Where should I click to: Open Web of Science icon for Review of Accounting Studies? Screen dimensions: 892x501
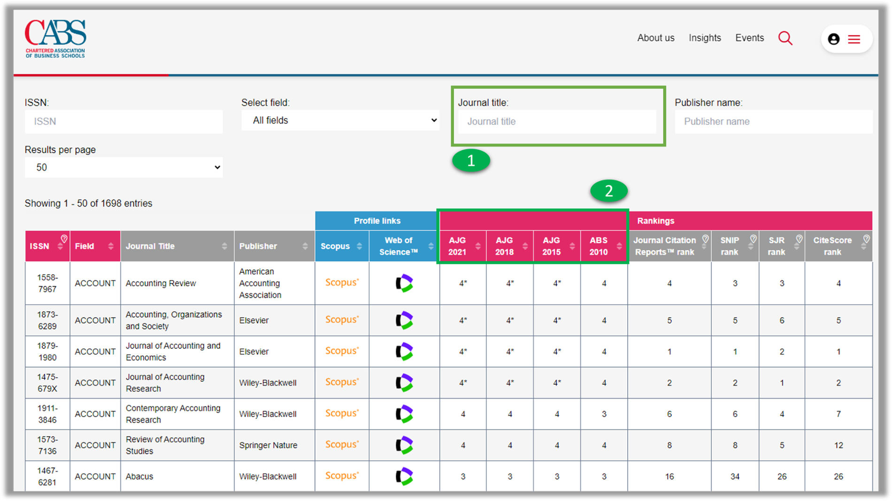[x=404, y=445]
